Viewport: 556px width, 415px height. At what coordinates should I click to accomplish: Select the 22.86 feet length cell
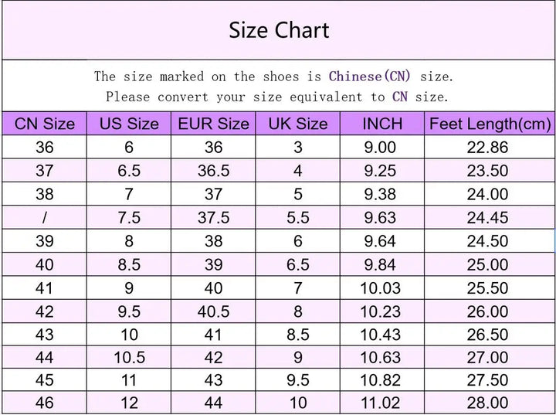(487, 148)
